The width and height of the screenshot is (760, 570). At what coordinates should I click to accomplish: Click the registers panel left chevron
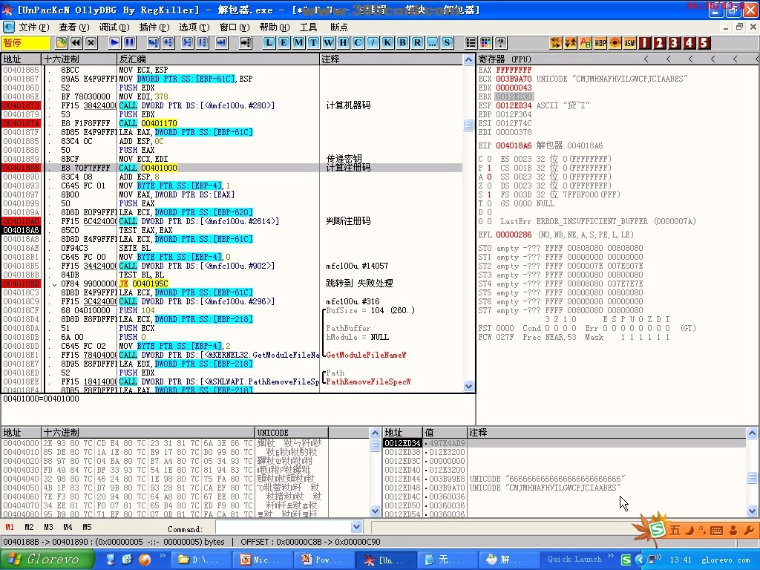click(x=646, y=59)
